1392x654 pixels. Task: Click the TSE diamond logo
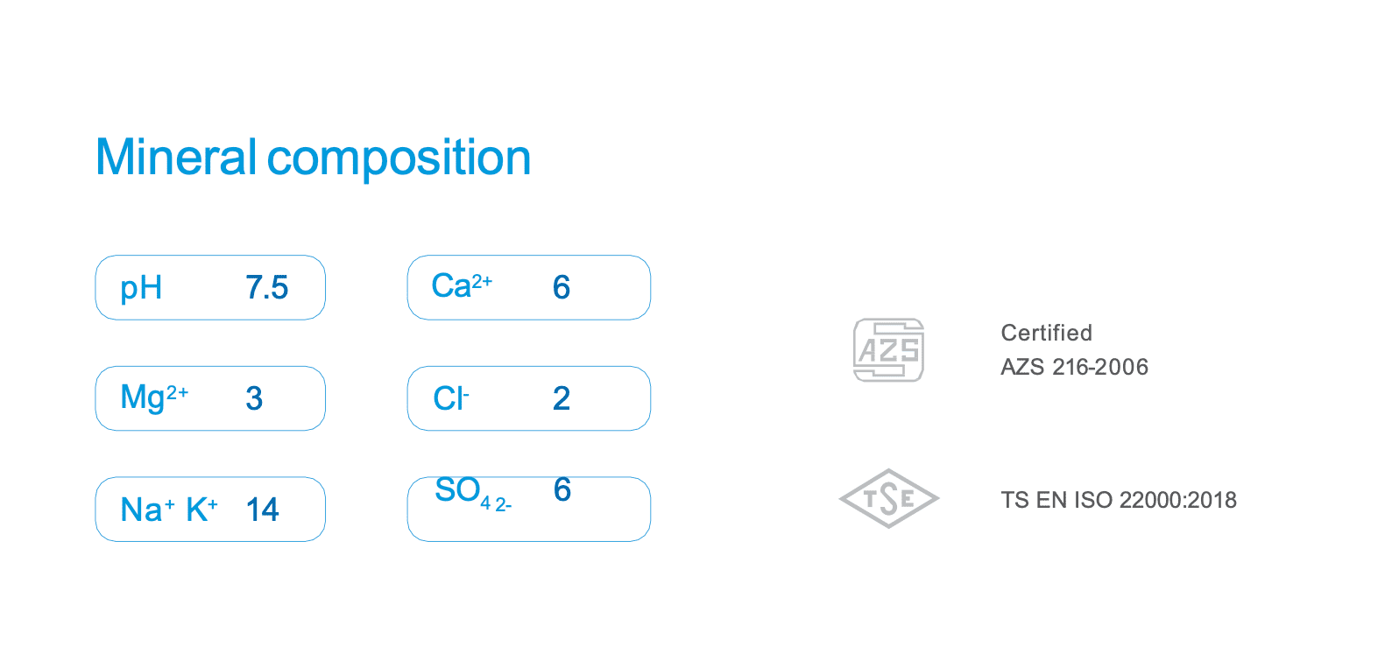click(888, 498)
